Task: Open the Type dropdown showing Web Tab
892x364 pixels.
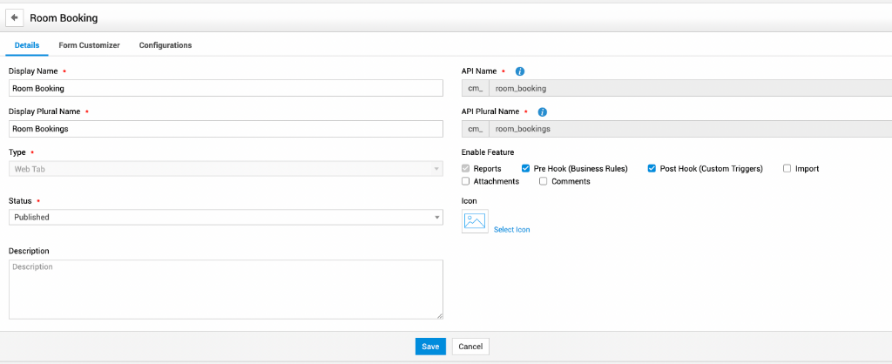Action: (x=226, y=169)
